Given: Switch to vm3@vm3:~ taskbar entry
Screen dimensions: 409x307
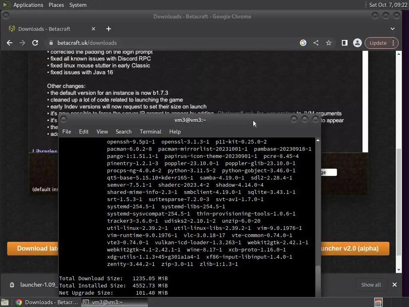Looking at the screenshot, I should 114,302.
